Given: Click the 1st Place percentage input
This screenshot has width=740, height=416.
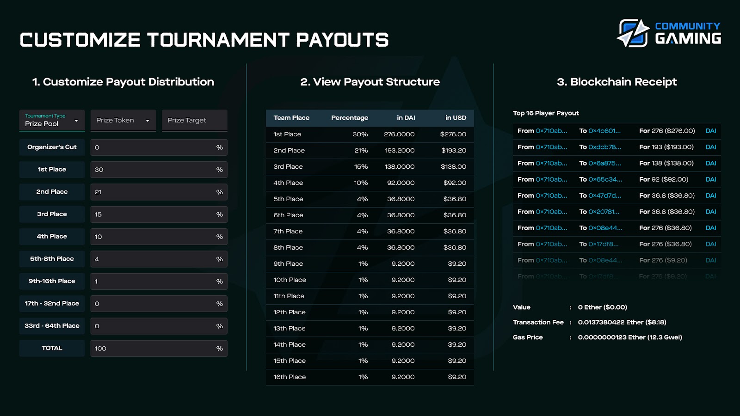Looking at the screenshot, I should 159,170.
